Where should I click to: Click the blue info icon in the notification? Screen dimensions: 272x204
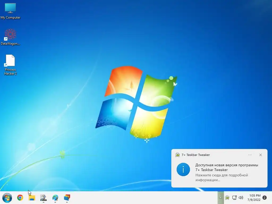pyautogui.click(x=183, y=169)
